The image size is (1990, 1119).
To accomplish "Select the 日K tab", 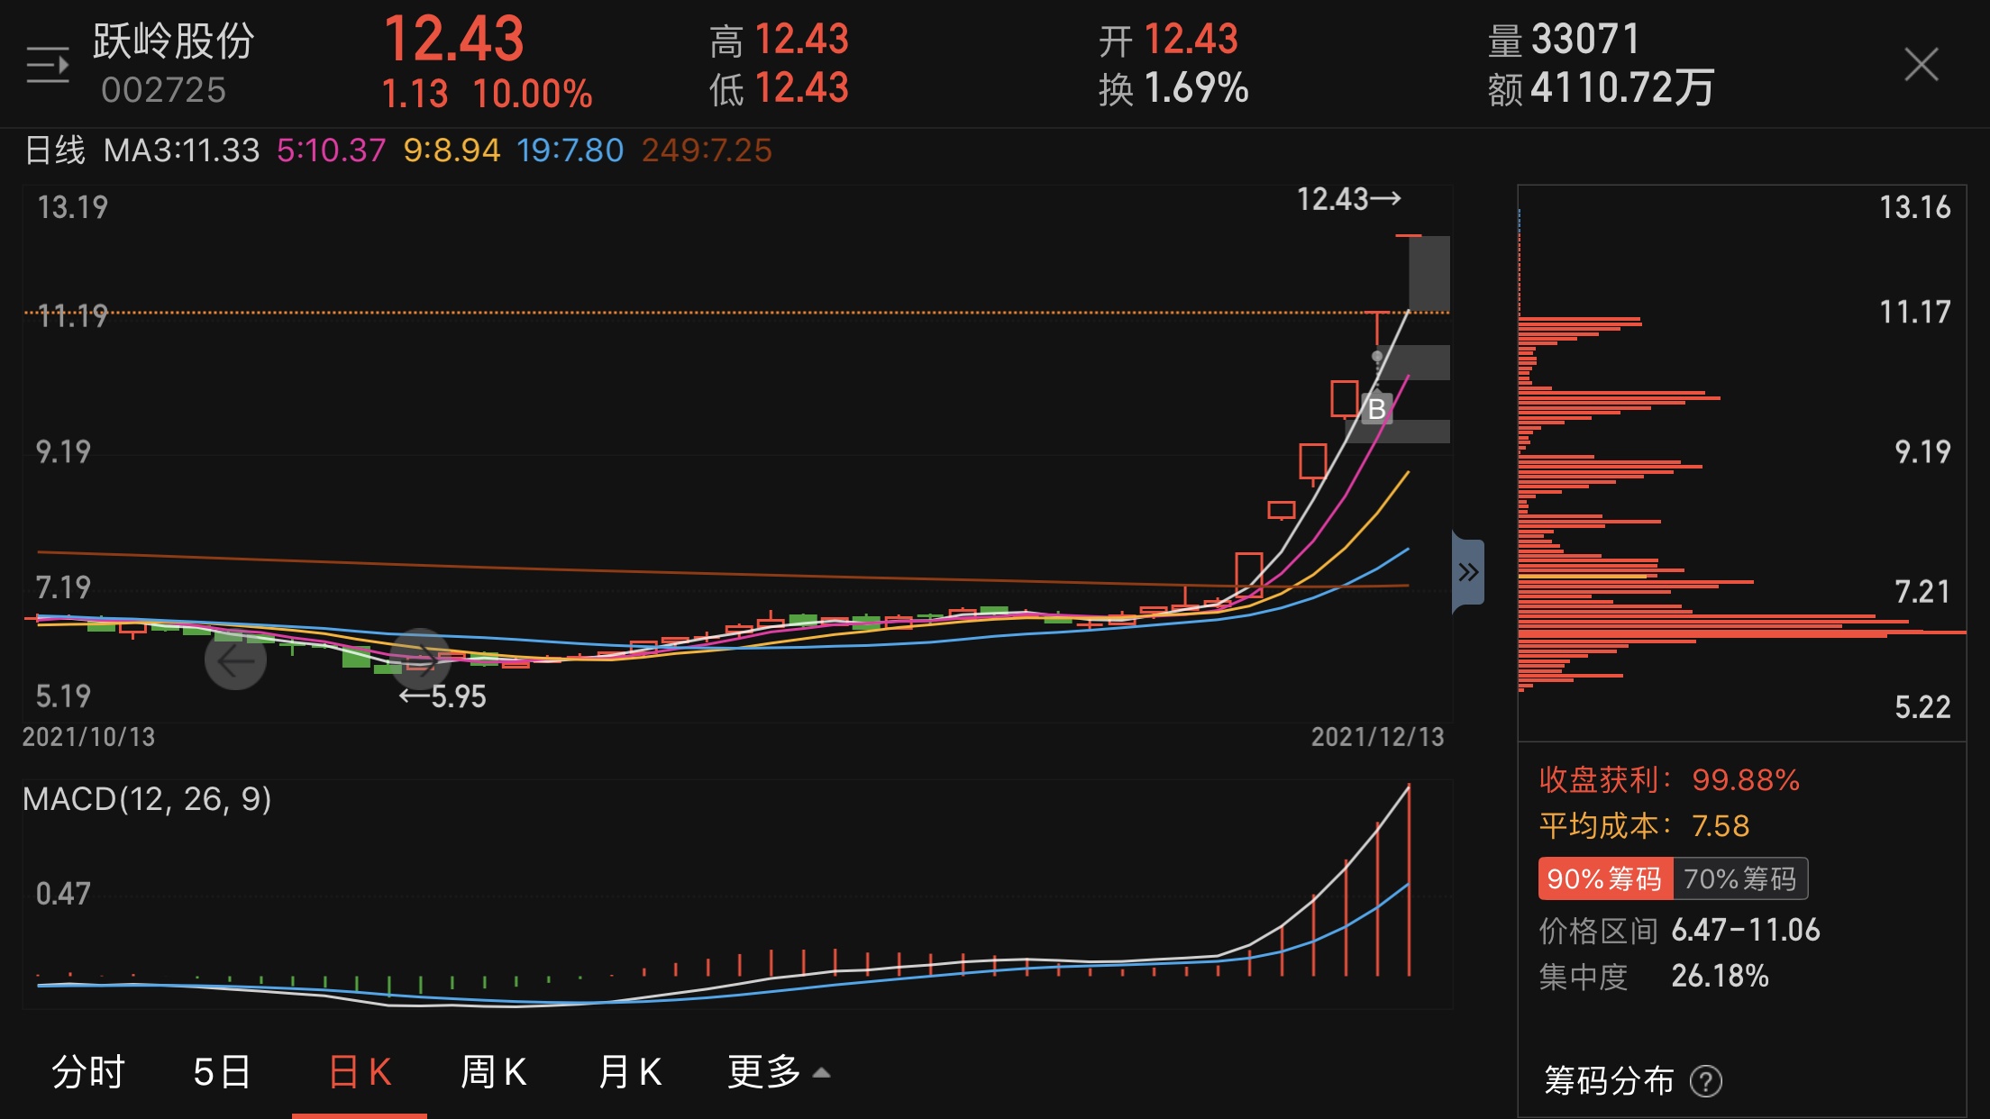I will (360, 1072).
